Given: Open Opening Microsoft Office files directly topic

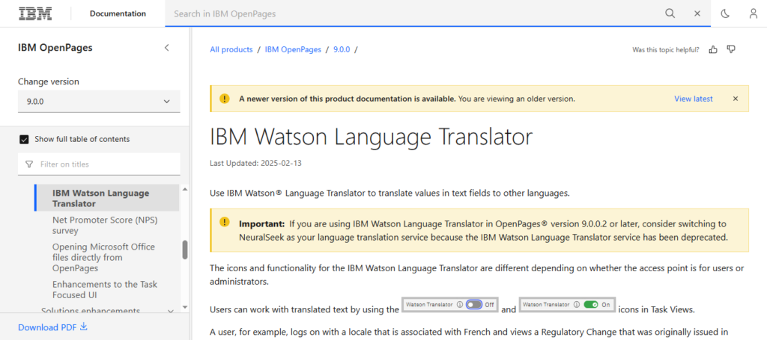Looking at the screenshot, I should point(103,258).
